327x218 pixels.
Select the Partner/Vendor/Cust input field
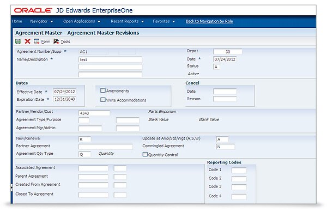pyautogui.click(x=94, y=113)
